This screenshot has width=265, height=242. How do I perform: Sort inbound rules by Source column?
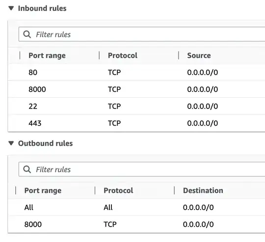199,55
